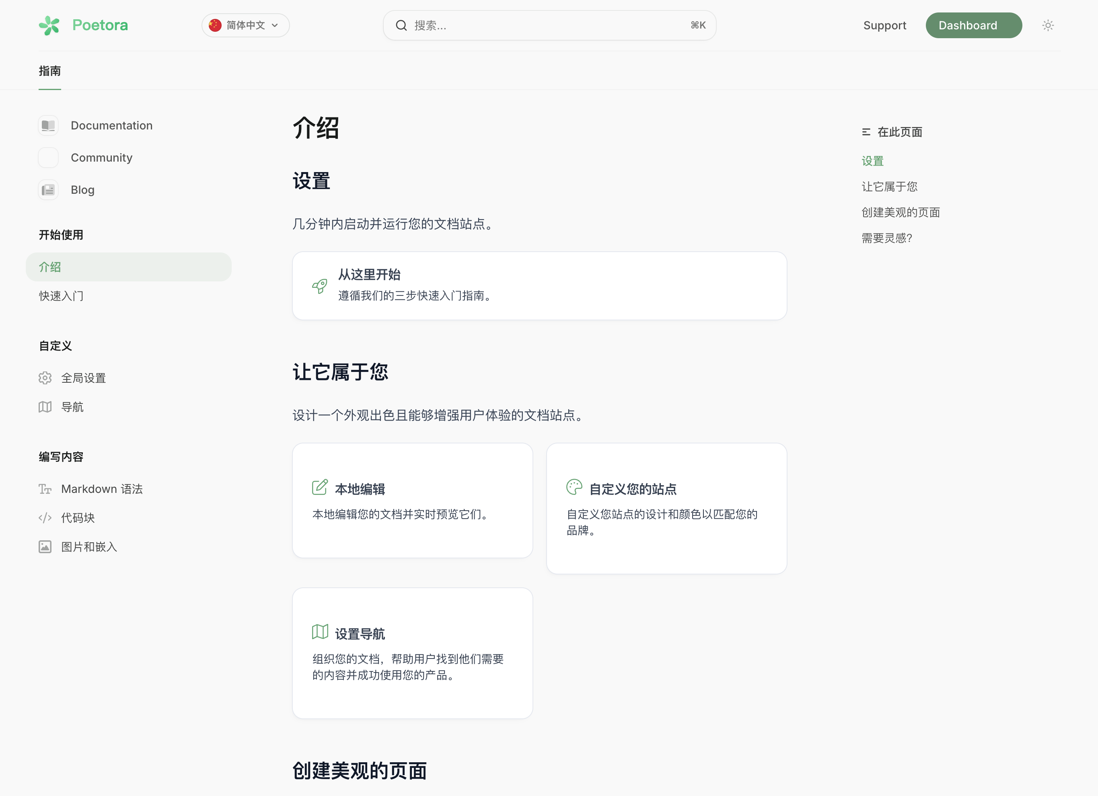This screenshot has height=796, width=1098.
Task: Click the palette icon on 自定义您的站点 card
Action: 574,487
